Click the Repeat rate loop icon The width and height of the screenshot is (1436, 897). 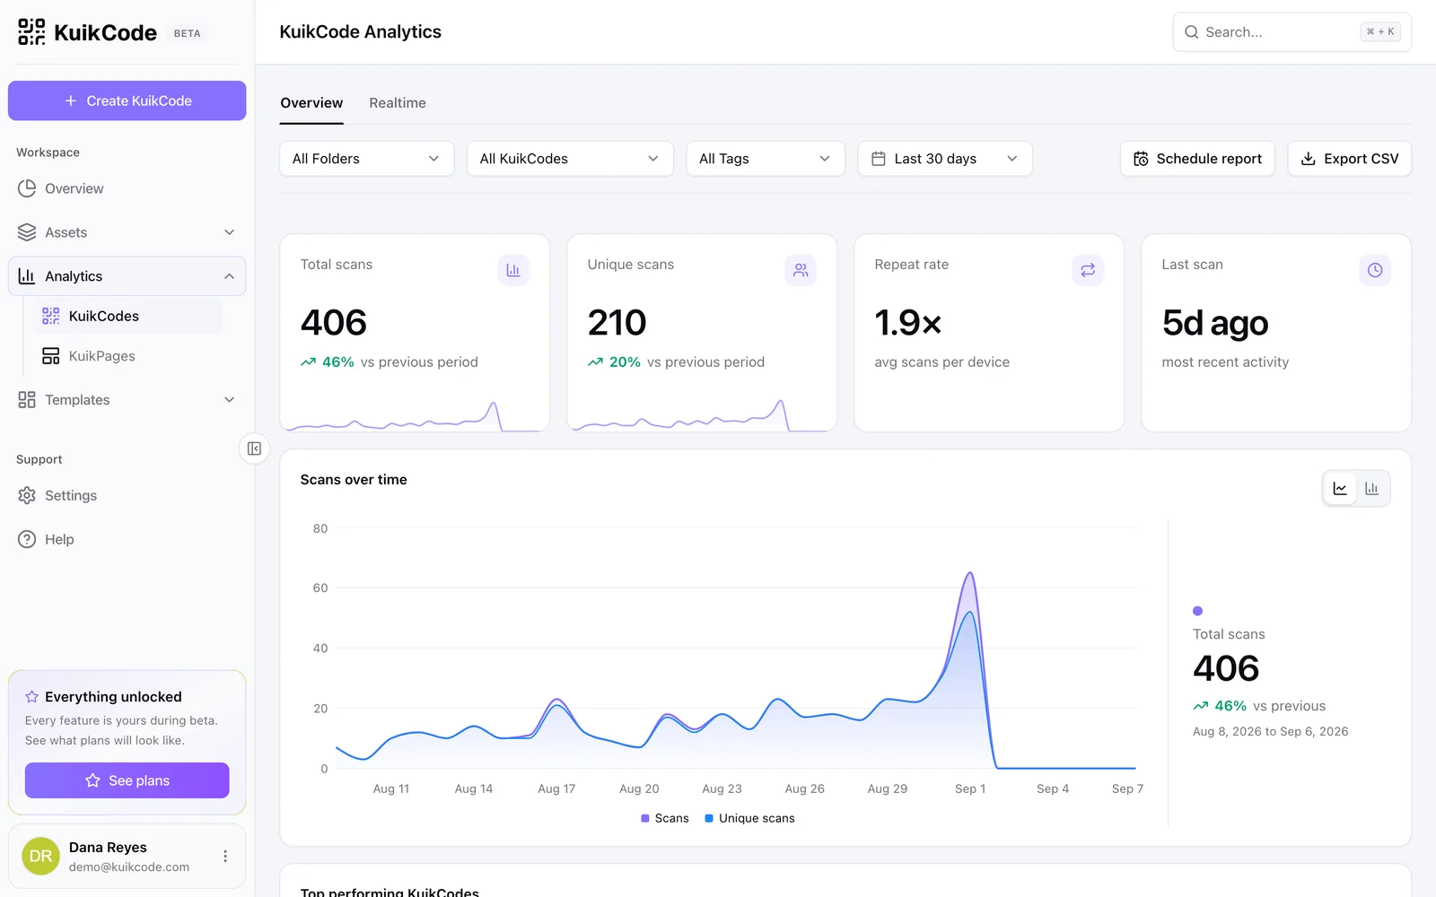click(x=1088, y=270)
